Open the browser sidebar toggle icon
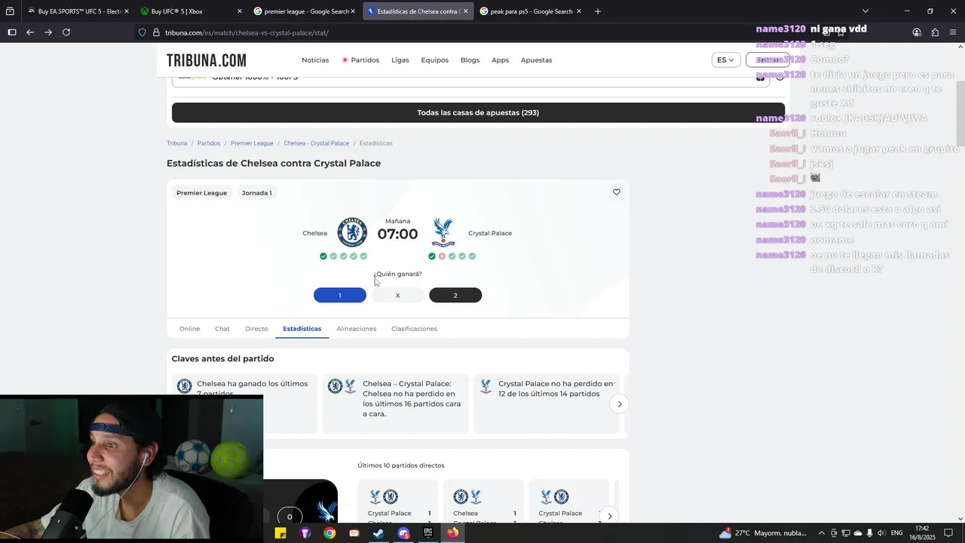The height and width of the screenshot is (543, 965). (x=12, y=32)
